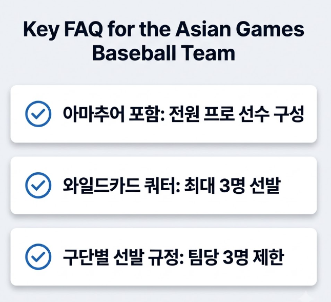Select the word 쿼터 in the second card

pyautogui.click(x=160, y=186)
